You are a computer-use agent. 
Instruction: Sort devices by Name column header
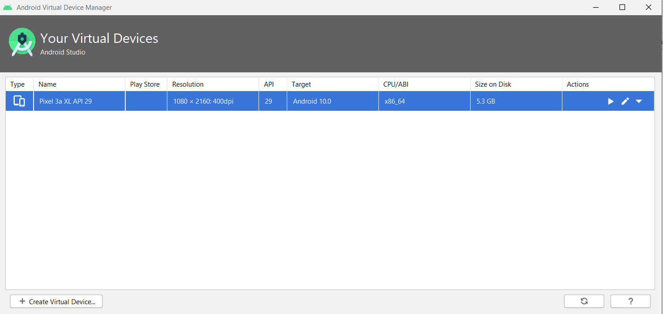(x=47, y=84)
